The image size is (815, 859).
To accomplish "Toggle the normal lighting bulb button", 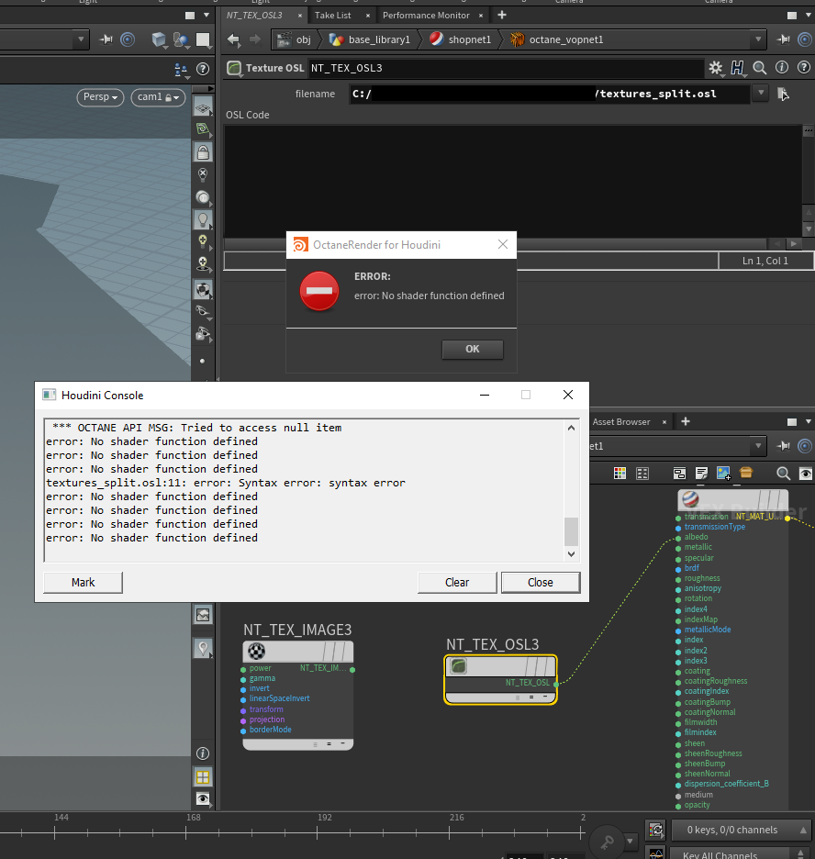I will pos(203,219).
